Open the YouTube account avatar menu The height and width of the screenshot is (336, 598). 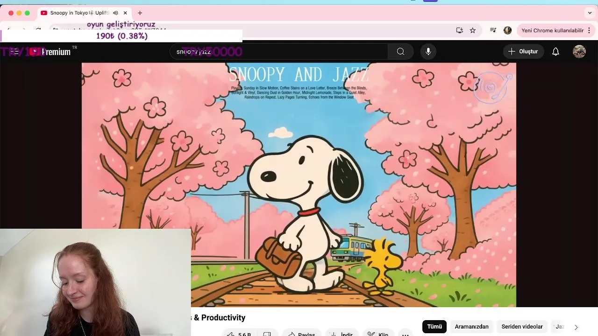[579, 51]
